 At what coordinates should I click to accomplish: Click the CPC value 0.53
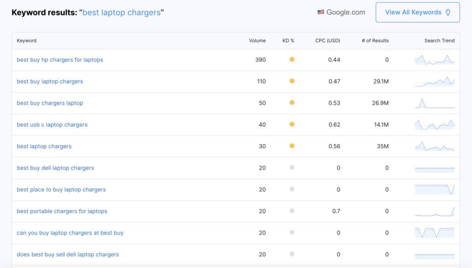(334, 103)
